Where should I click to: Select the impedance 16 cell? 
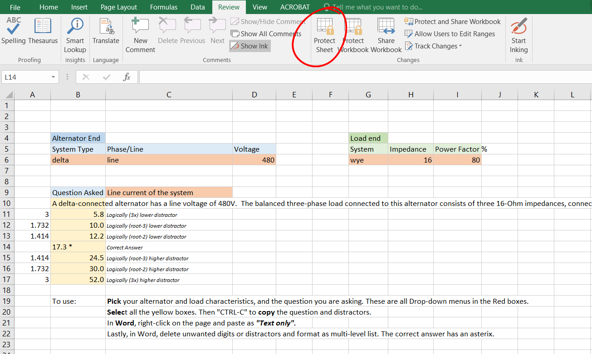coord(411,160)
